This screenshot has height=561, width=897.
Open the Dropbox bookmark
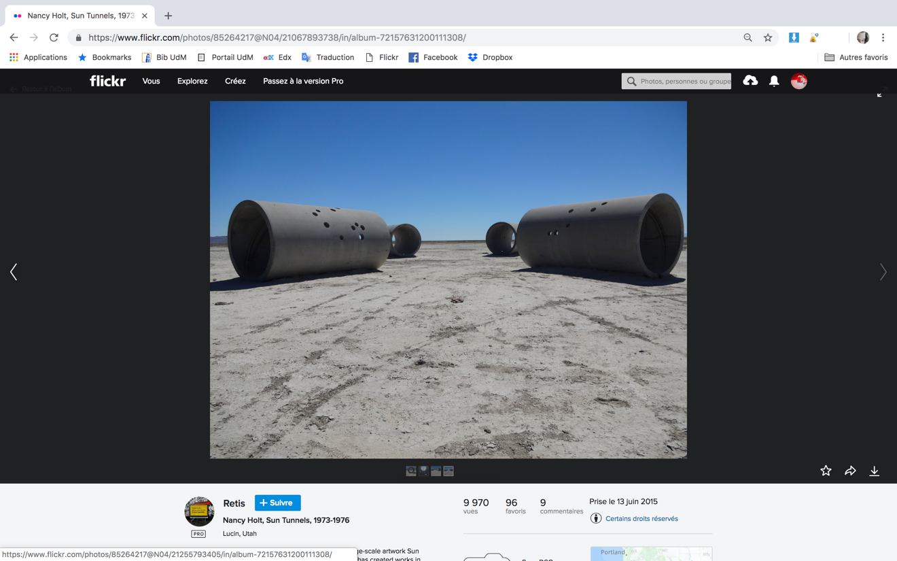click(490, 58)
